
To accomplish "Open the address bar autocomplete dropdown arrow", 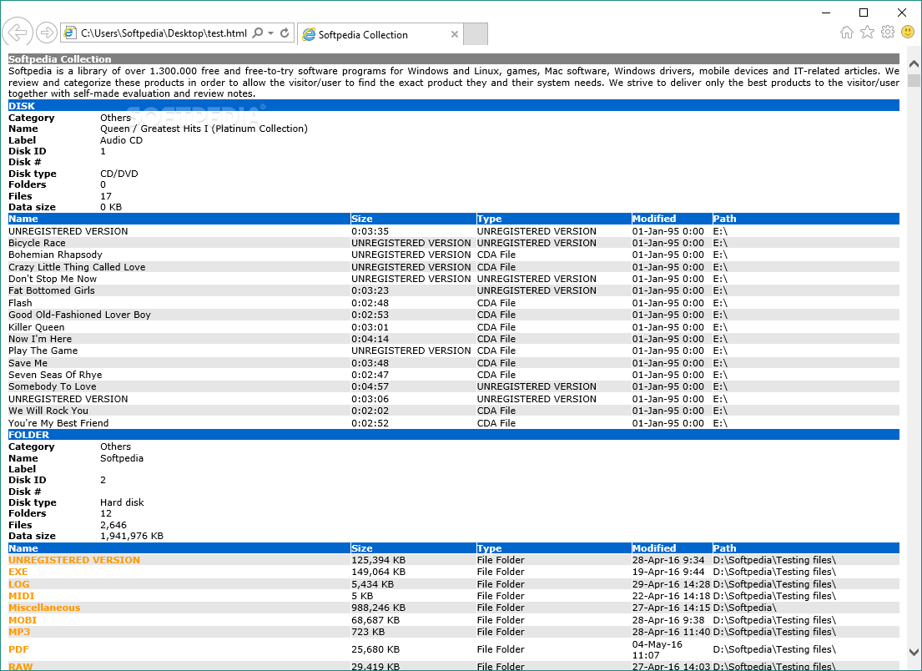I will pyautogui.click(x=270, y=33).
